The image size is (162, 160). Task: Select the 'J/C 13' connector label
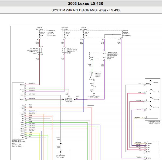(69, 48)
